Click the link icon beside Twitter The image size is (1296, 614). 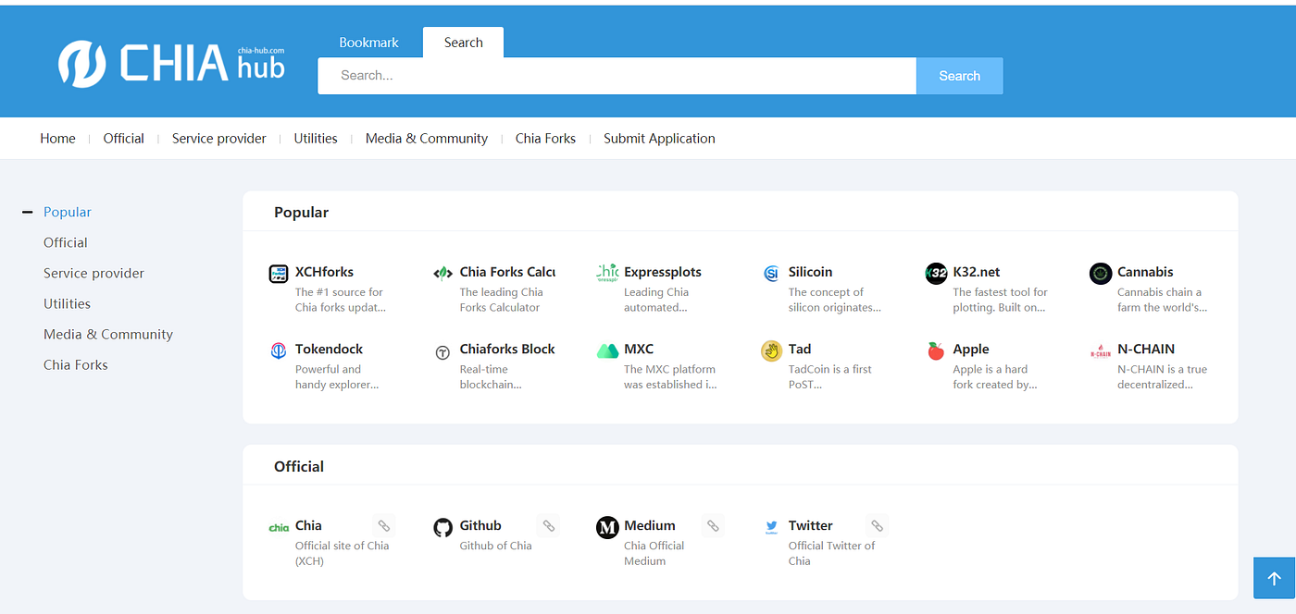tap(878, 525)
